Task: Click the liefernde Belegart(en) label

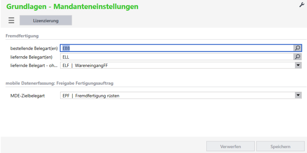Action: click(31, 57)
